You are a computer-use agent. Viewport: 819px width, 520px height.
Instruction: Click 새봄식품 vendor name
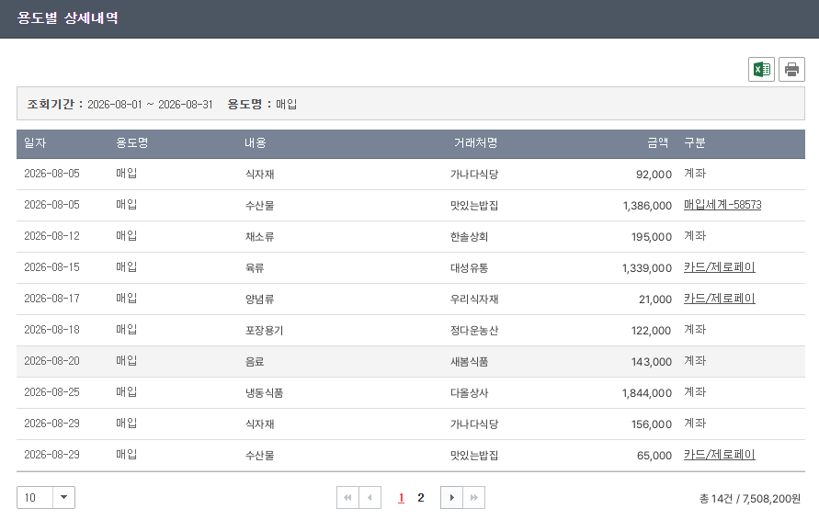(x=469, y=362)
